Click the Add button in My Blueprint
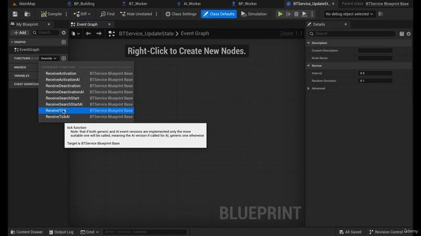 pos(20,33)
